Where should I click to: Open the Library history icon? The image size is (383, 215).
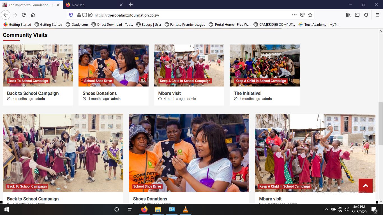click(x=348, y=15)
